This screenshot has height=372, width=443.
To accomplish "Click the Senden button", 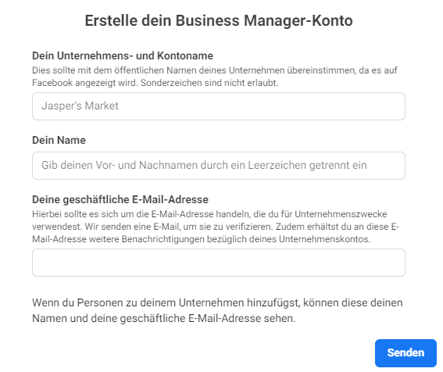I will pos(405,353).
